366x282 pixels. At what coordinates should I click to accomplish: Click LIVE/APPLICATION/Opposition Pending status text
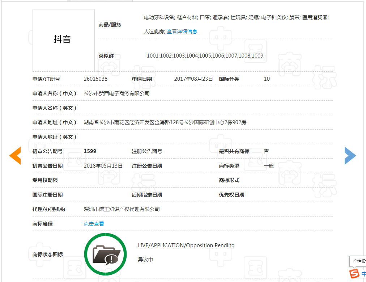(186, 245)
